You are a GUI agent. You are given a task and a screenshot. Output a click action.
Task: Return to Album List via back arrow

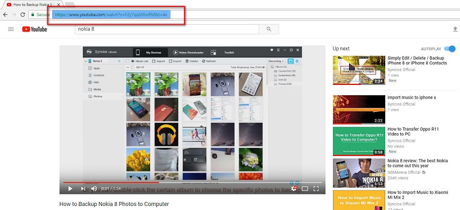(x=139, y=61)
